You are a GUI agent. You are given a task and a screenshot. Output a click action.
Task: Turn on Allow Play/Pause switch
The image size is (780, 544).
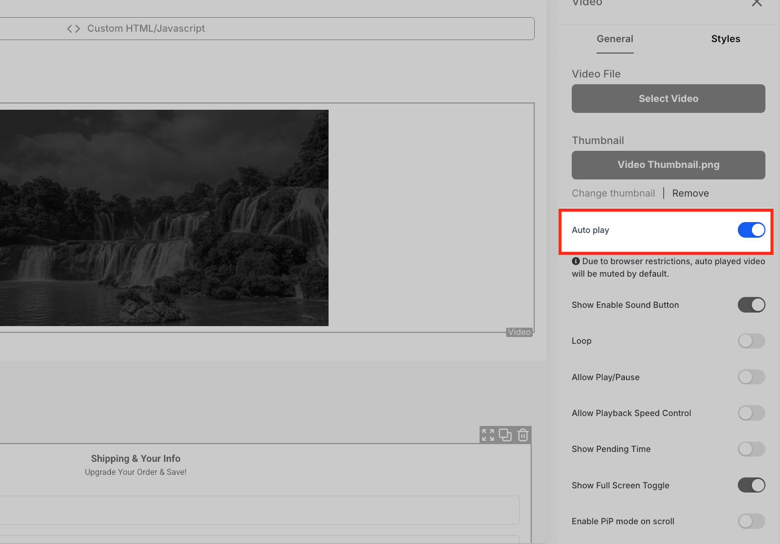coord(751,377)
